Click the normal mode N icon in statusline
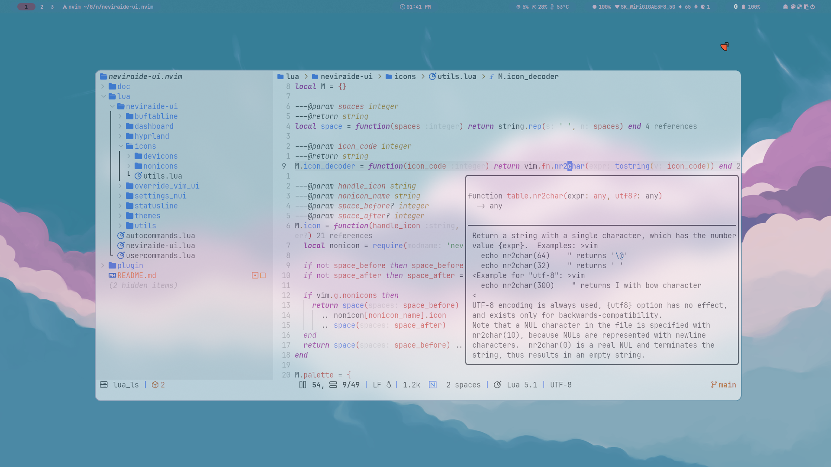Image resolution: width=831 pixels, height=467 pixels. pos(432,385)
